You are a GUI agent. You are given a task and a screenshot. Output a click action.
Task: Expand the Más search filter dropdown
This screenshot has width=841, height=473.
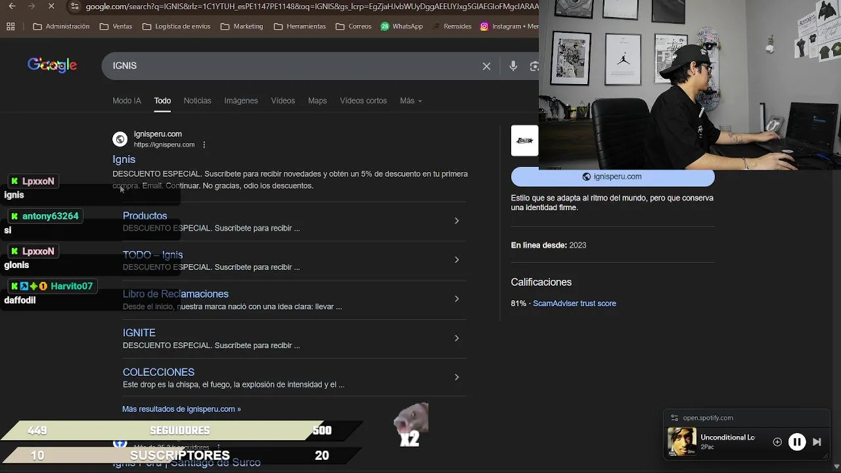point(411,101)
